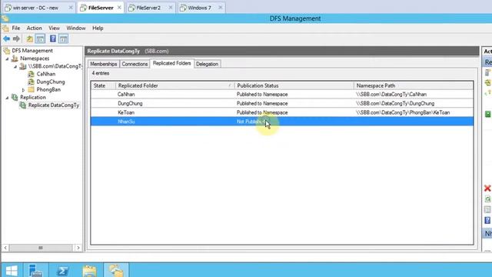The image size is (492, 277).
Task: Collapse the \\SBB.com\DataCongTy namespace node
Action: coord(15,67)
